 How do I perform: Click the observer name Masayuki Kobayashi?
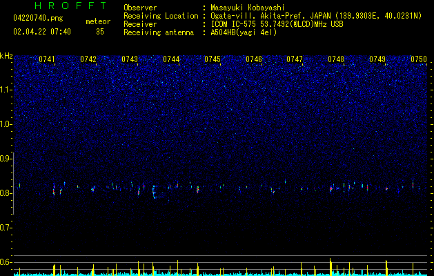[248, 8]
